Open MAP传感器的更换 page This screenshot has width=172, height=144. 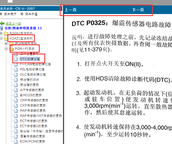pos(33,111)
